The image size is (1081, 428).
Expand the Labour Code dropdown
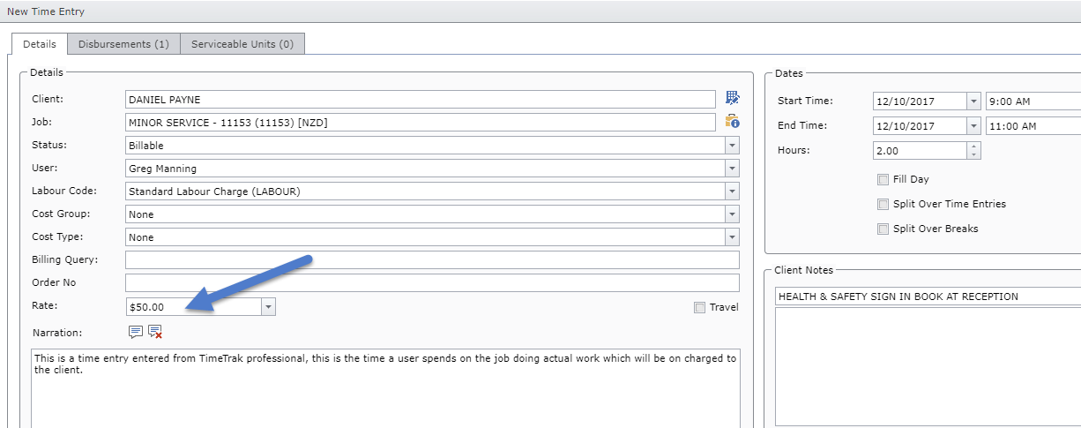click(732, 191)
